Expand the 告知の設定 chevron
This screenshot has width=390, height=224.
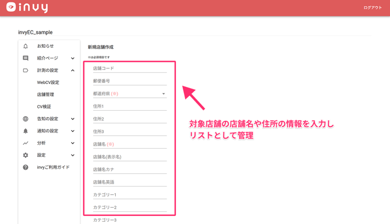[73, 119]
